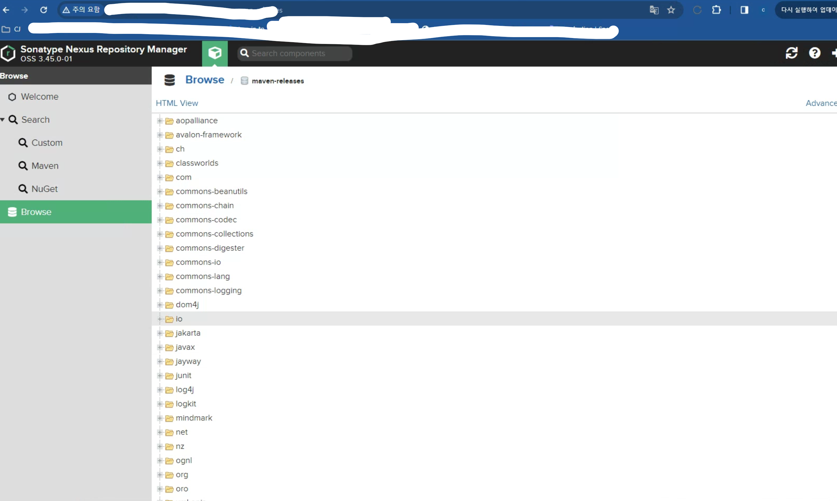Select the commons-logging folder
The width and height of the screenshot is (837, 501).
(208, 291)
